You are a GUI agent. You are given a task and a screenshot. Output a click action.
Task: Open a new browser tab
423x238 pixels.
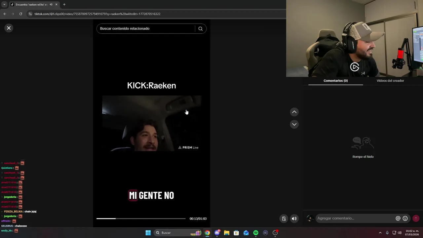click(x=64, y=5)
